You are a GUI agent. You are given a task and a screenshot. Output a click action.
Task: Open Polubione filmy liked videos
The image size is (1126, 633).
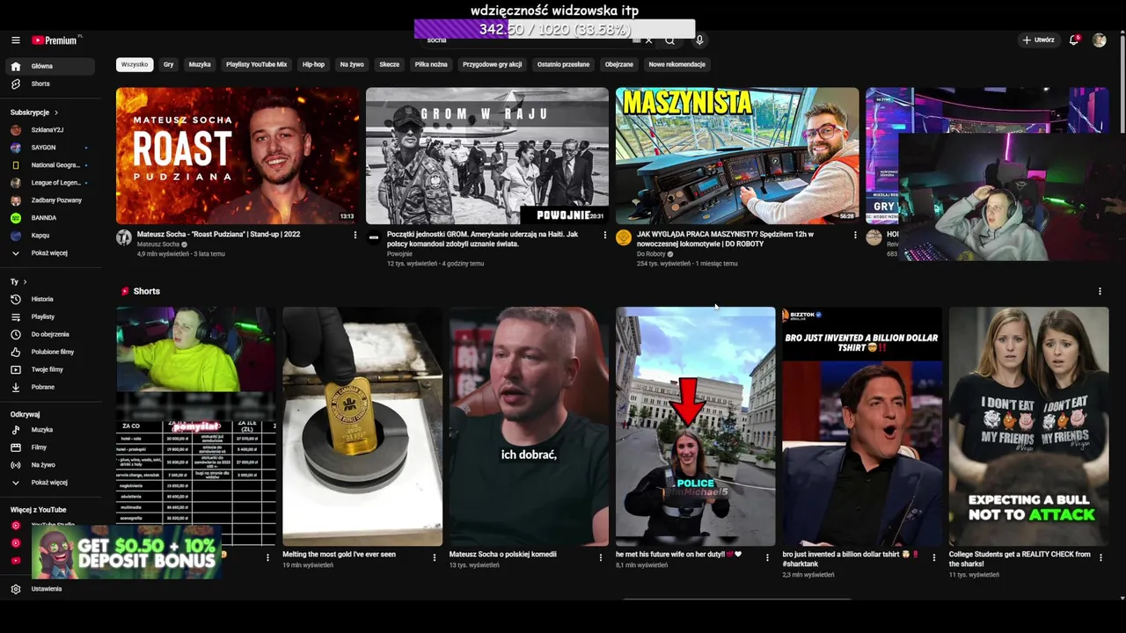click(x=50, y=352)
